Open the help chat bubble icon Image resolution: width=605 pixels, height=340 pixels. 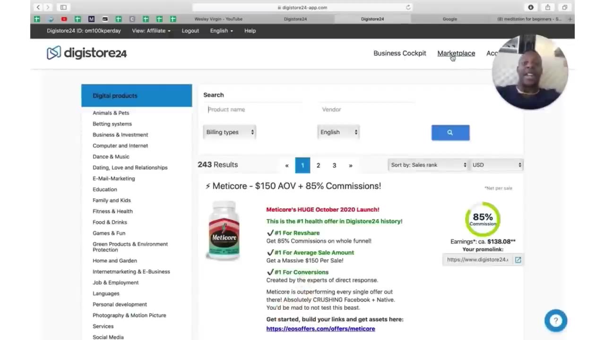(x=556, y=321)
